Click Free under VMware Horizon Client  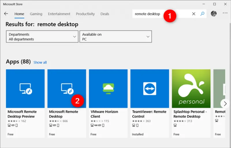(93, 134)
